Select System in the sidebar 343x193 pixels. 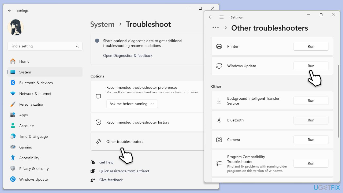click(45, 72)
